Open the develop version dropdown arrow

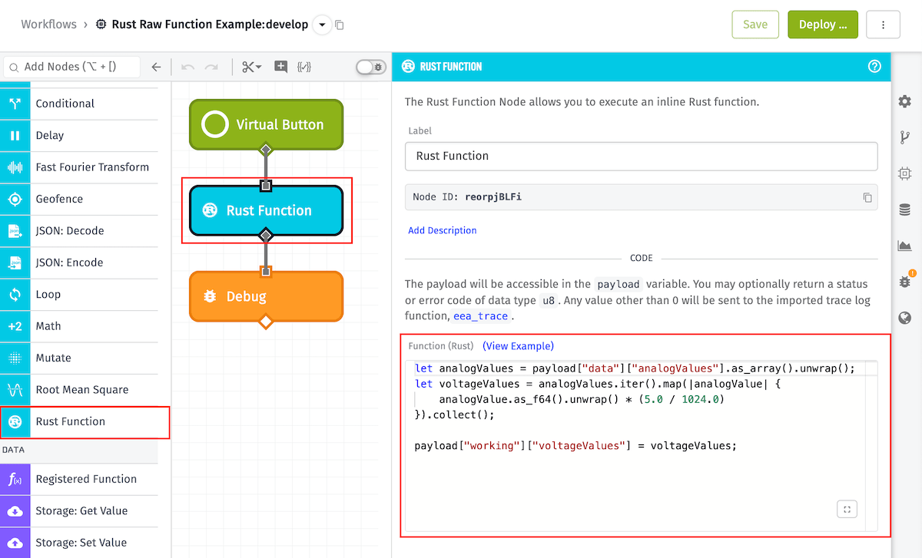322,24
